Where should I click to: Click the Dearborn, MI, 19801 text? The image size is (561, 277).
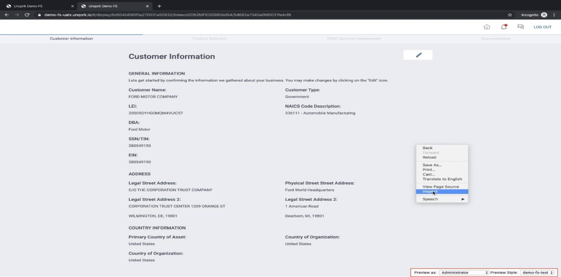tap(305, 216)
